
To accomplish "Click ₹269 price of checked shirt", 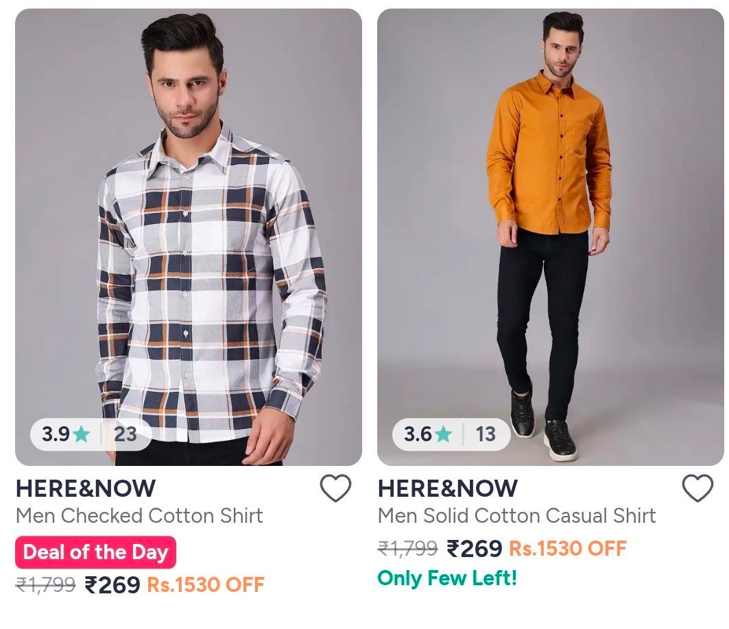I will tap(112, 585).
